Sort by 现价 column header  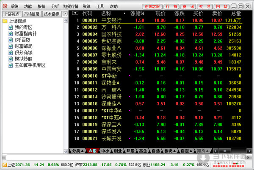160,14
